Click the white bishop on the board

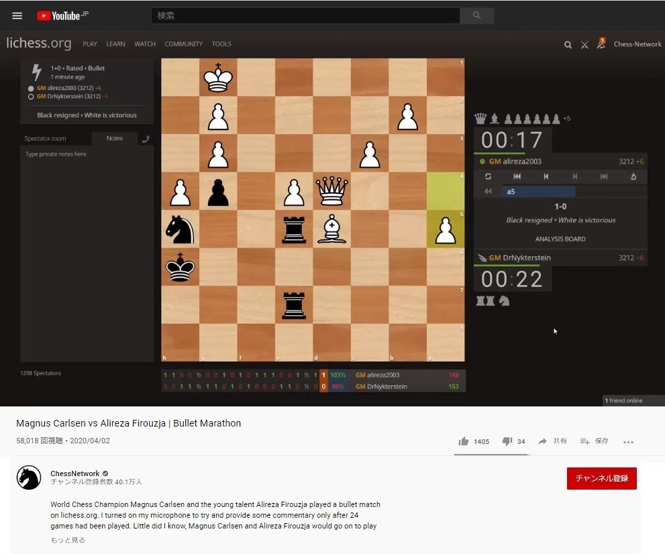click(x=331, y=229)
